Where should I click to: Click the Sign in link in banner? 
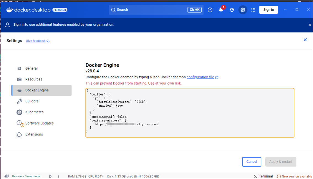(x=19, y=25)
